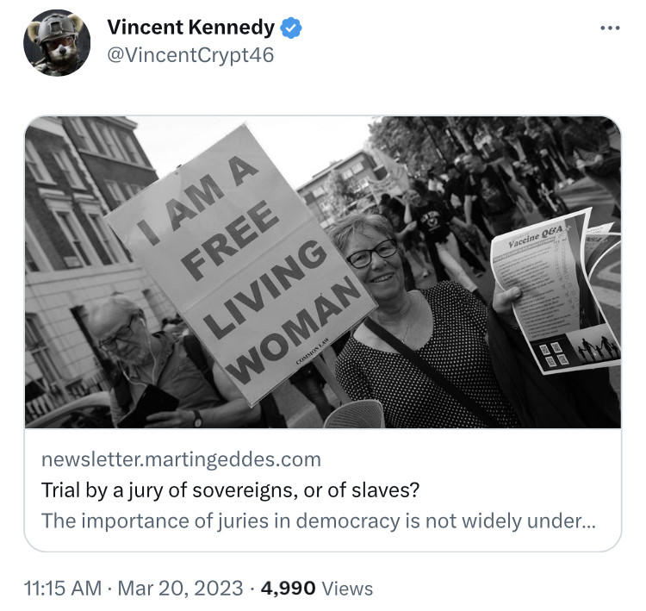The image size is (646, 611).
Task: Click the crowd of marchers in background
Action: 465,198
